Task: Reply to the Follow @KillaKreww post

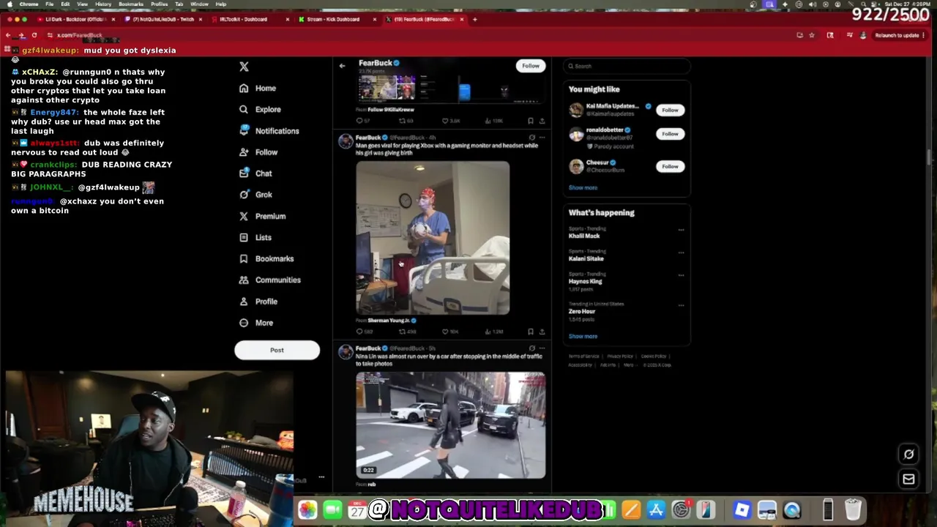Action: point(363,121)
